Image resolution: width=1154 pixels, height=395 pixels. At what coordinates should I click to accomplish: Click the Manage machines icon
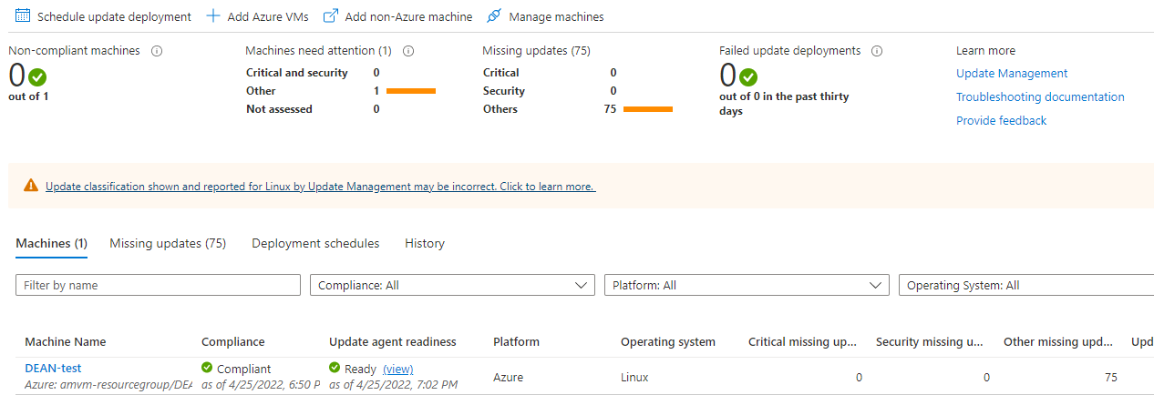click(494, 16)
